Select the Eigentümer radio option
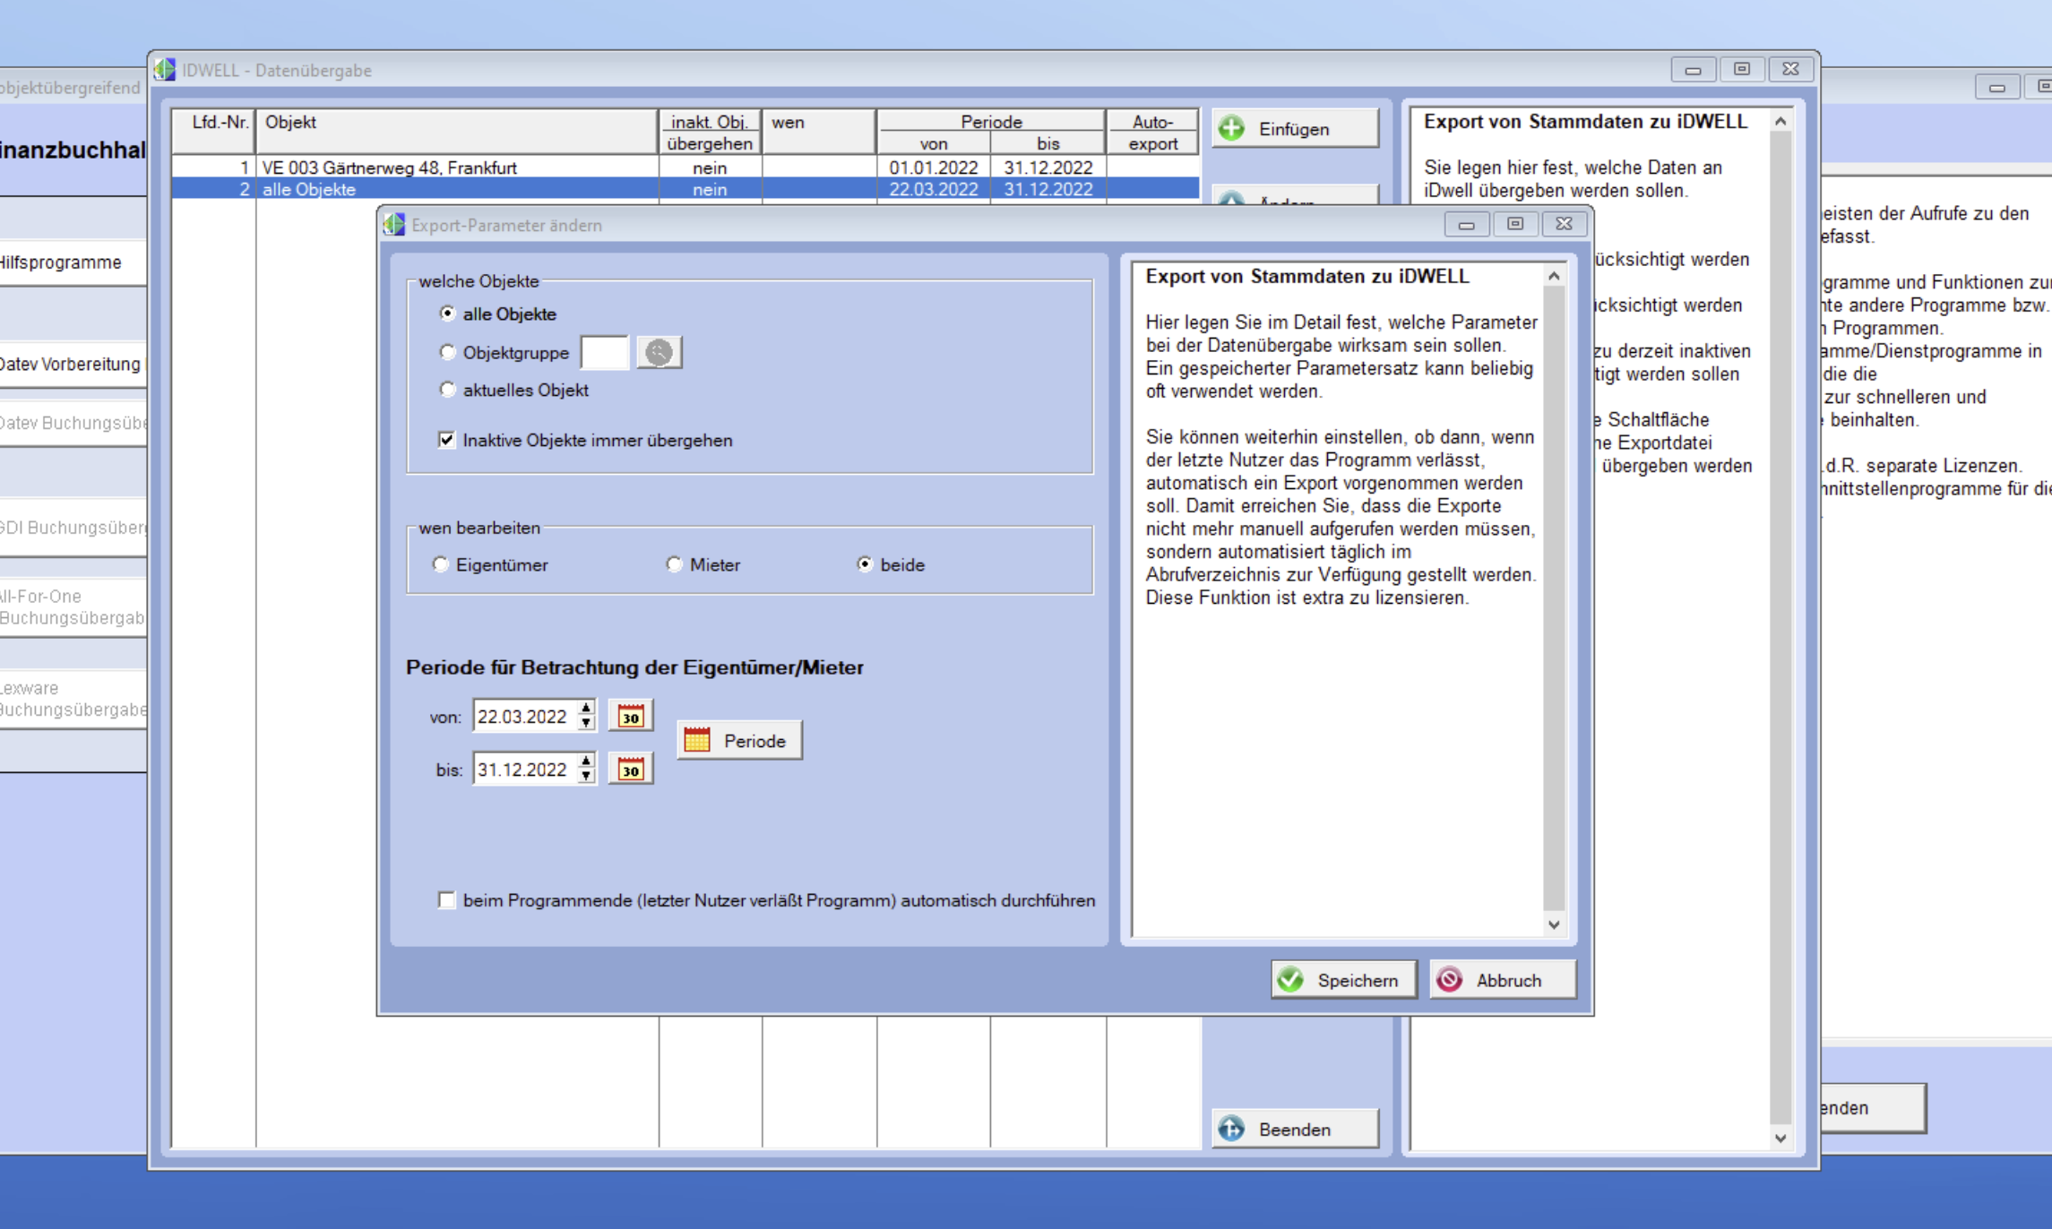This screenshot has width=2052, height=1229. click(x=440, y=564)
